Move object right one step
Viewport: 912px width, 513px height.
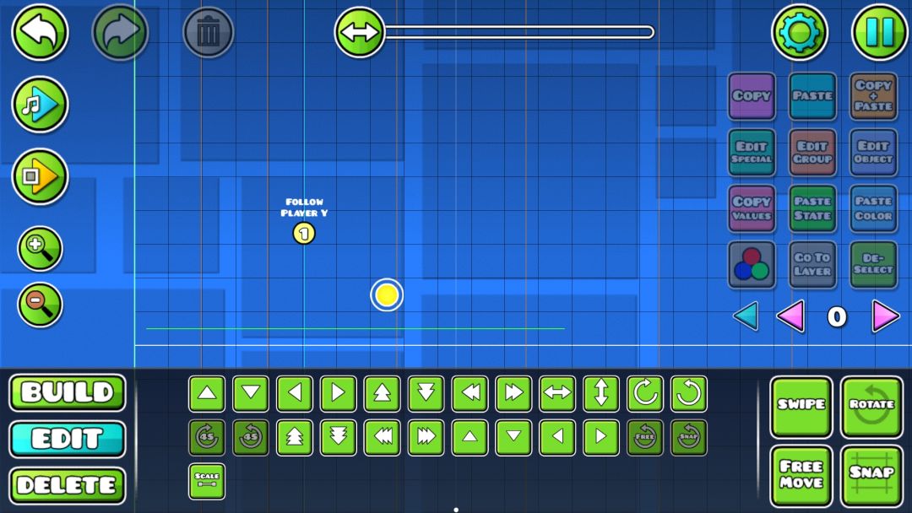(x=339, y=393)
